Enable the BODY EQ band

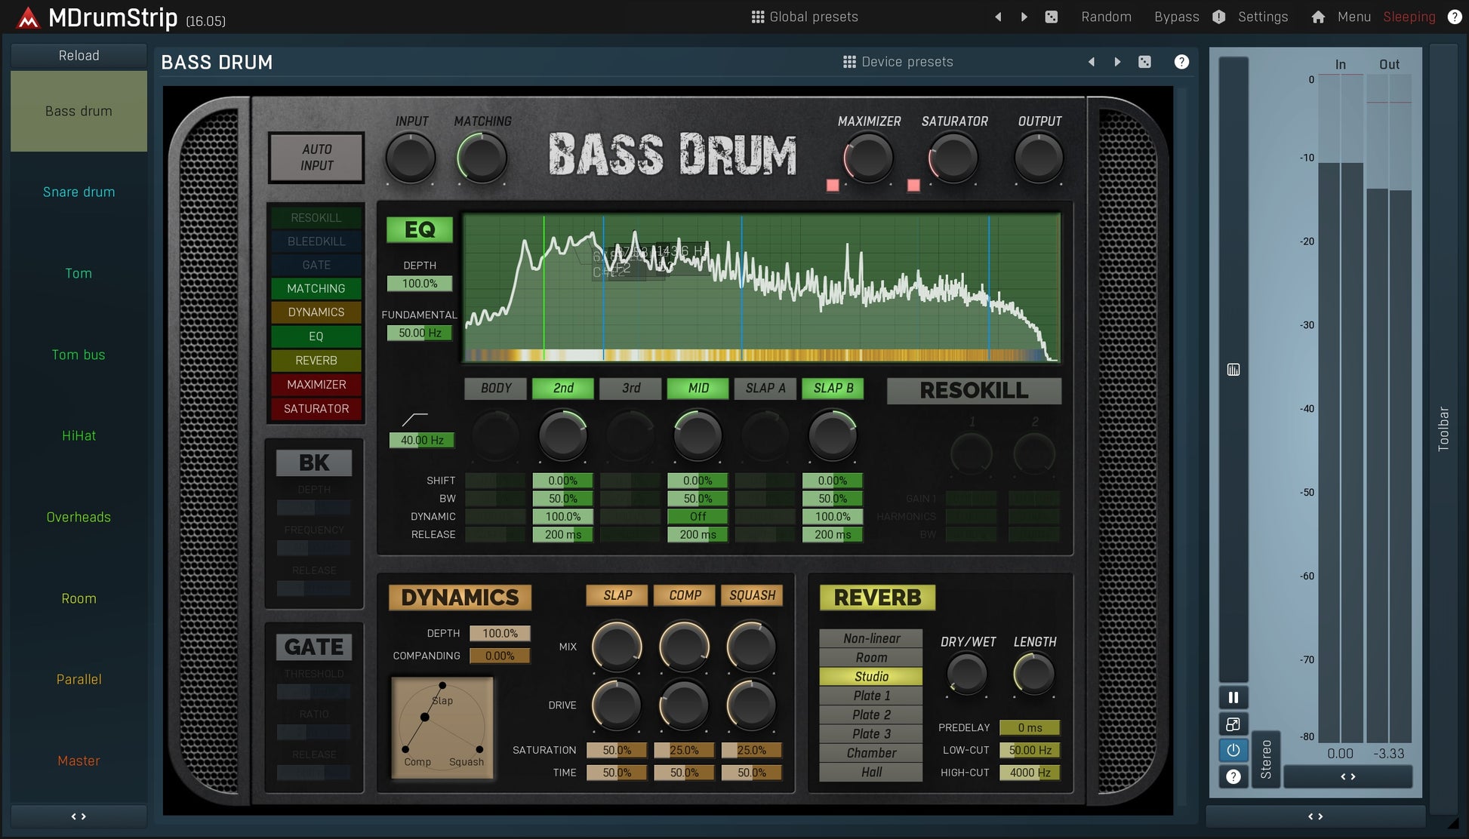coord(496,389)
